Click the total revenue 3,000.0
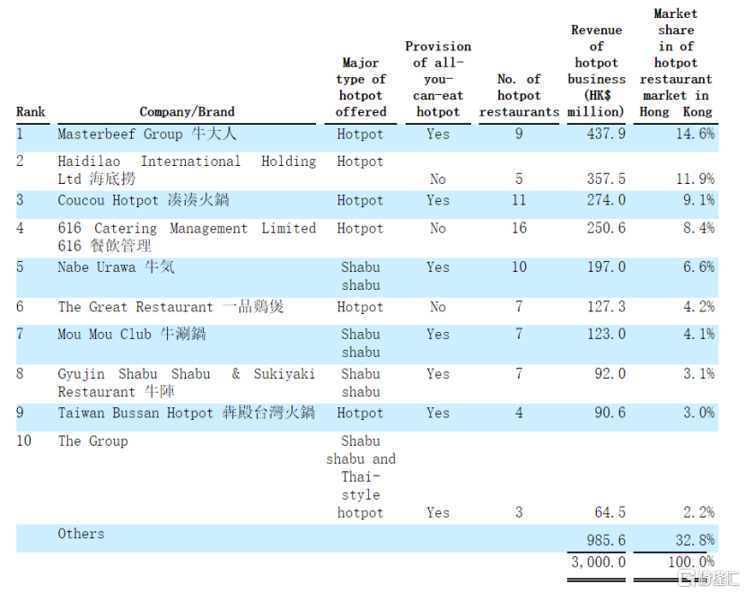745x593 pixels. pos(598,562)
